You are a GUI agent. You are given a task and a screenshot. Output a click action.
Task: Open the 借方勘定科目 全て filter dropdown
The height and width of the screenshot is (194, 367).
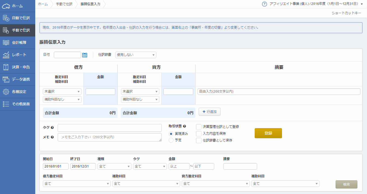click(x=77, y=184)
